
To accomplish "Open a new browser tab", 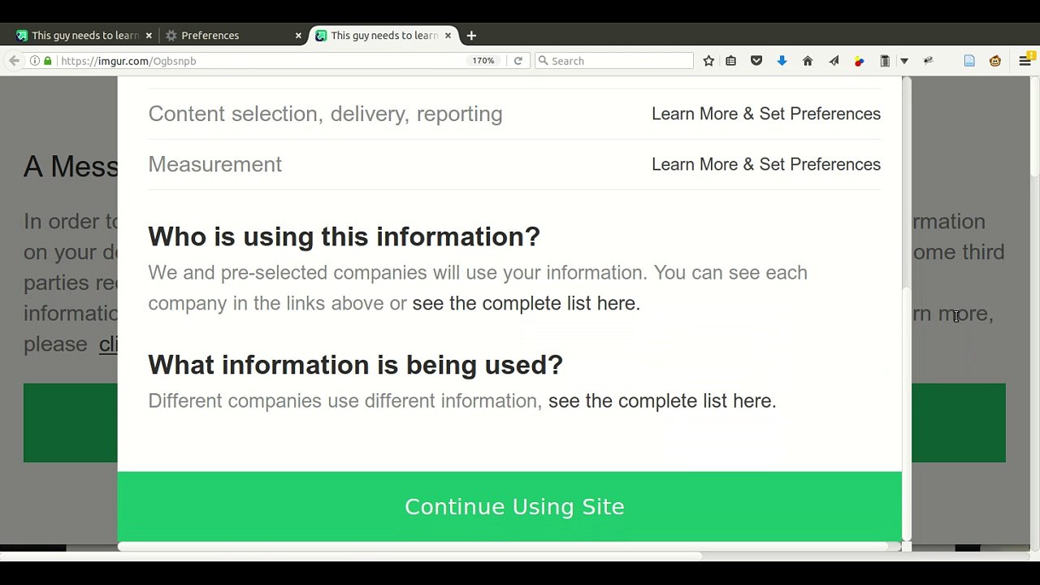I will 471,36.
